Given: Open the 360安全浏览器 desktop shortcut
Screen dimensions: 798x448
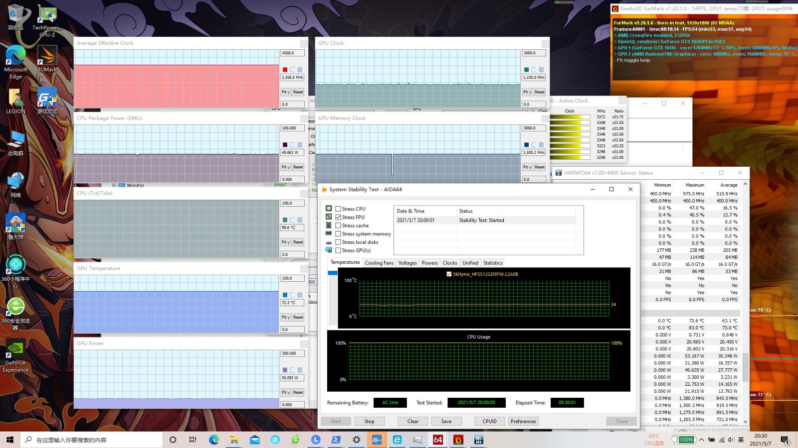Looking at the screenshot, I should (16, 314).
